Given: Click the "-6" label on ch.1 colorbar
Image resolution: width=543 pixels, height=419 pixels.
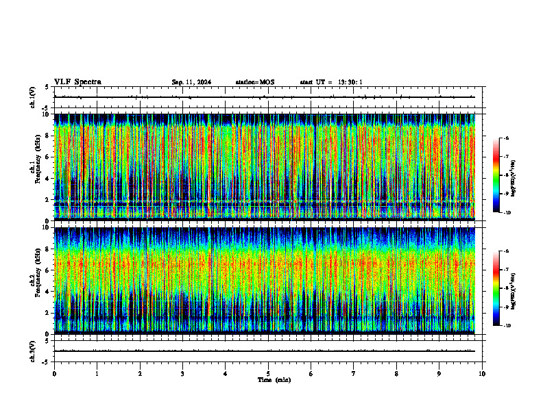Looking at the screenshot, I should point(506,138).
